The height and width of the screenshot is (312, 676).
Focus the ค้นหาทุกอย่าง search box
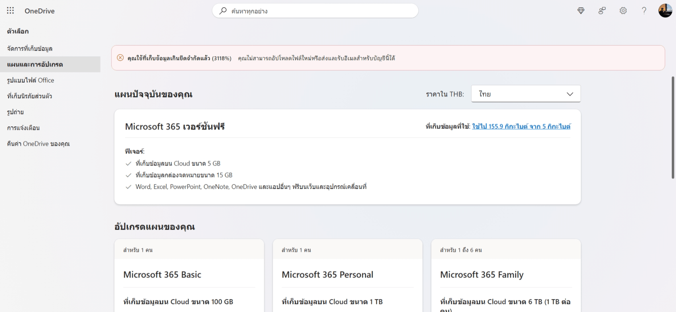[x=315, y=11]
